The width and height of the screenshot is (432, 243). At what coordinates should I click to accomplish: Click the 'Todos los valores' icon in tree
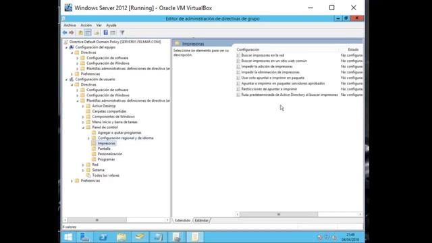tap(88, 175)
